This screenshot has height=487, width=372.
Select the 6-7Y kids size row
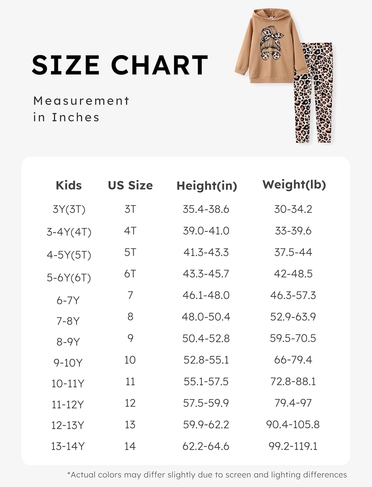pos(68,300)
